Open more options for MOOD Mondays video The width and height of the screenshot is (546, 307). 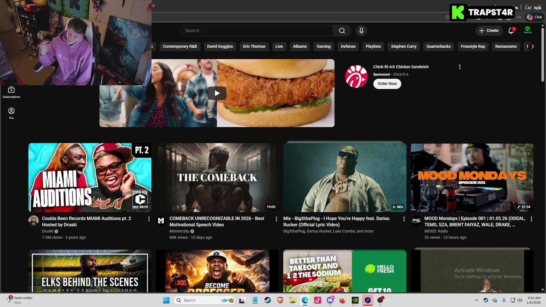point(531,219)
